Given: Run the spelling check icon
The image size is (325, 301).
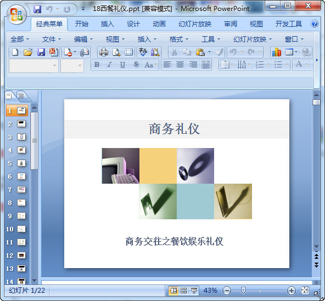Looking at the screenshot, I should pos(143,52).
